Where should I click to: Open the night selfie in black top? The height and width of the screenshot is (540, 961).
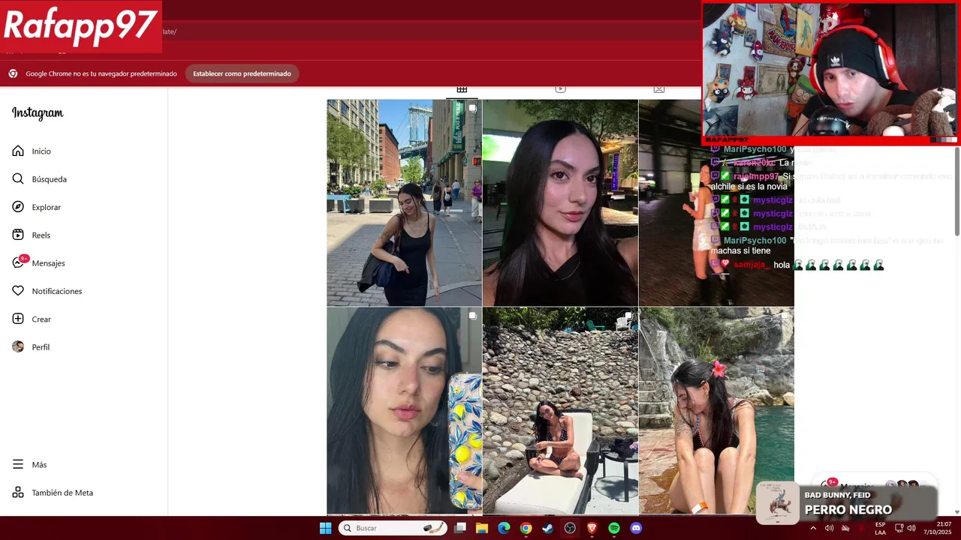[x=560, y=202]
